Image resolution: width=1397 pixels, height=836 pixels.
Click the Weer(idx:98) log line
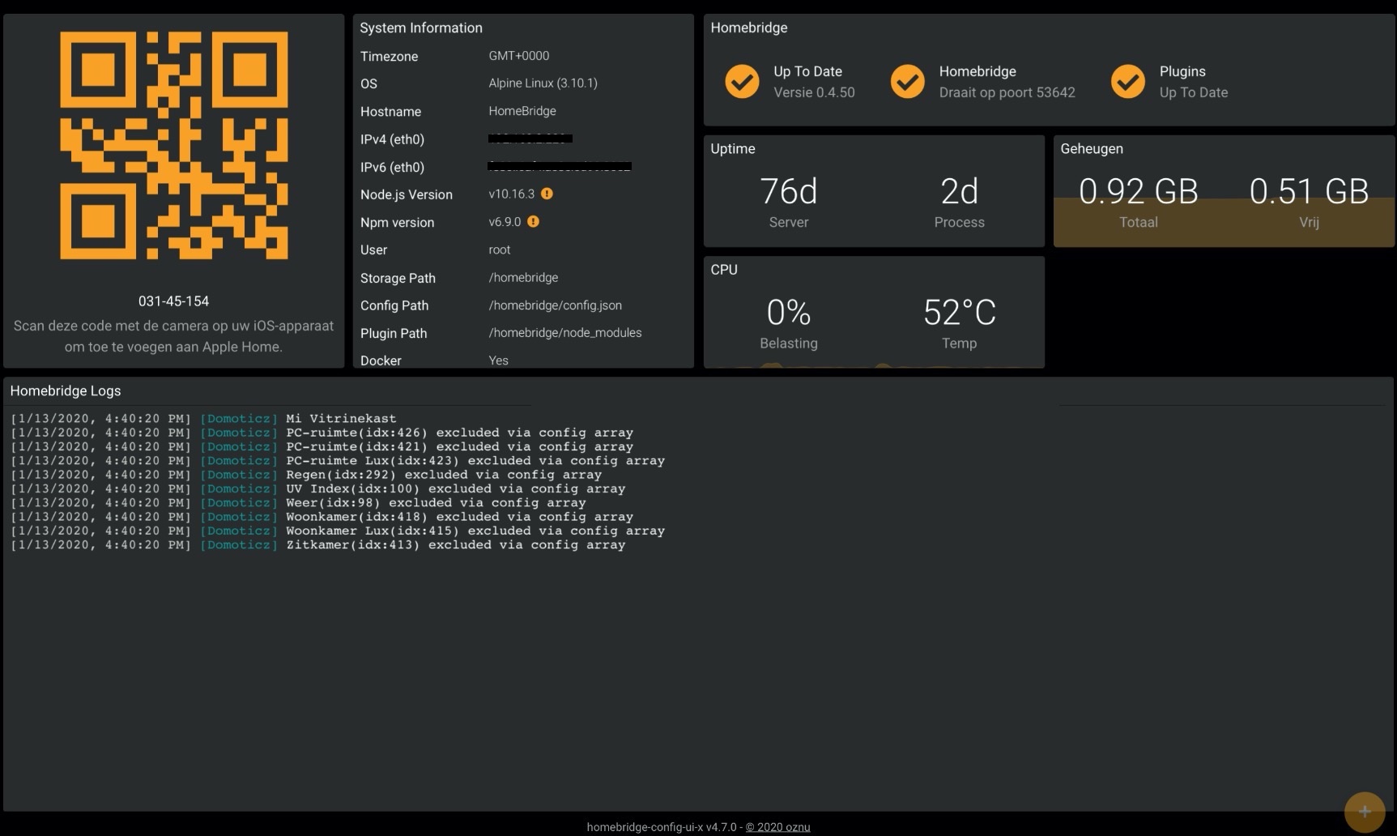coord(298,502)
